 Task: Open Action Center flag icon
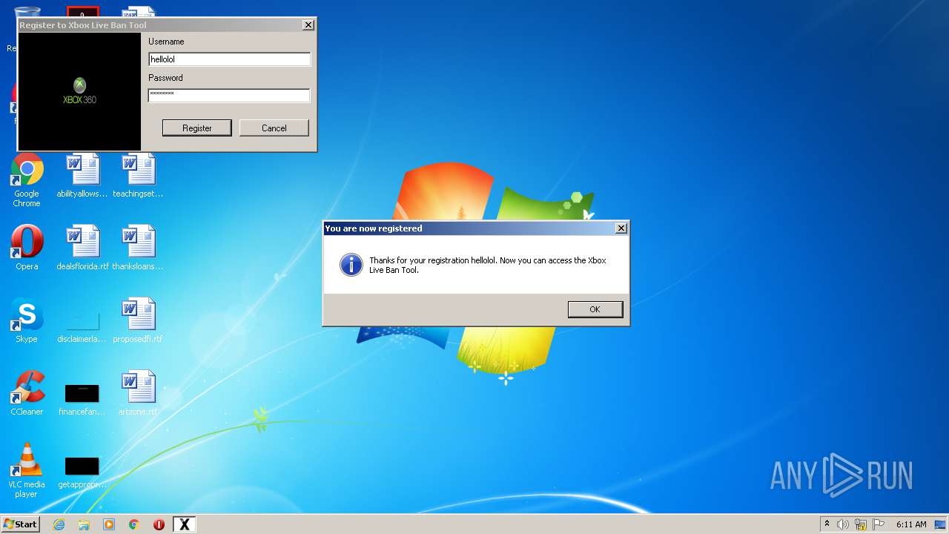(879, 524)
